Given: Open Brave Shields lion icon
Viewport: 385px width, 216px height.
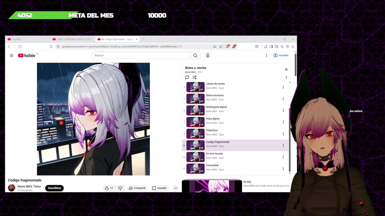Looking at the screenshot, I should tap(228, 46).
